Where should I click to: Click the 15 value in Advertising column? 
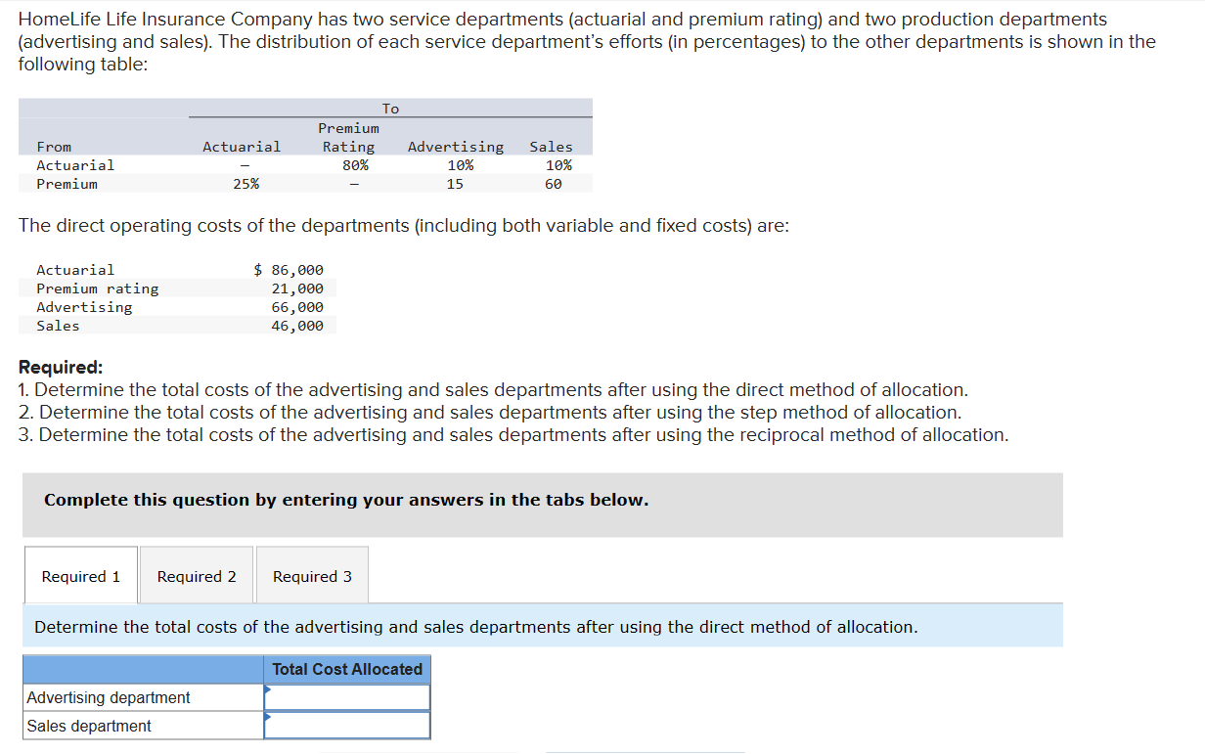pyautogui.click(x=456, y=184)
